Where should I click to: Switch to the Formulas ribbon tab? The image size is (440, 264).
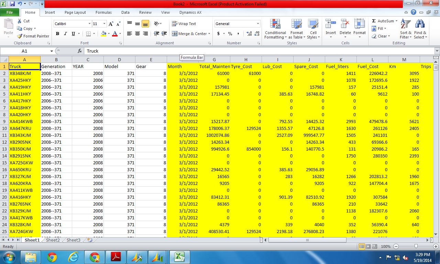(103, 12)
